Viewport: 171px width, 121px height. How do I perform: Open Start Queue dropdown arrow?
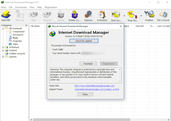(124, 16)
